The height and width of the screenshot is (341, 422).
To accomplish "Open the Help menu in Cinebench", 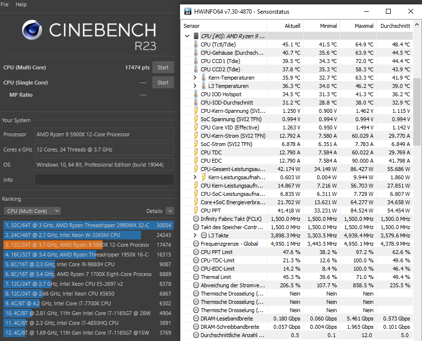I will (x=21, y=4).
